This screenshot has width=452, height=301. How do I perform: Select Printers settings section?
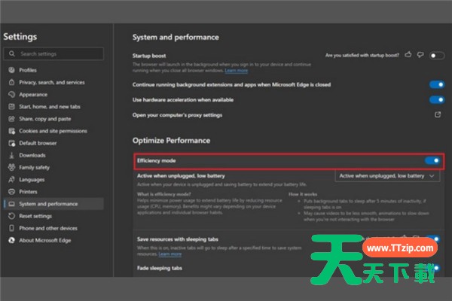click(28, 192)
